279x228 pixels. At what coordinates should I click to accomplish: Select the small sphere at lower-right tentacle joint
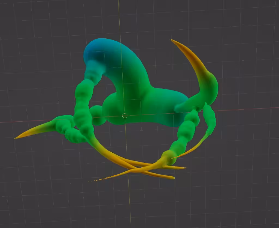pyautogui.click(x=169, y=157)
